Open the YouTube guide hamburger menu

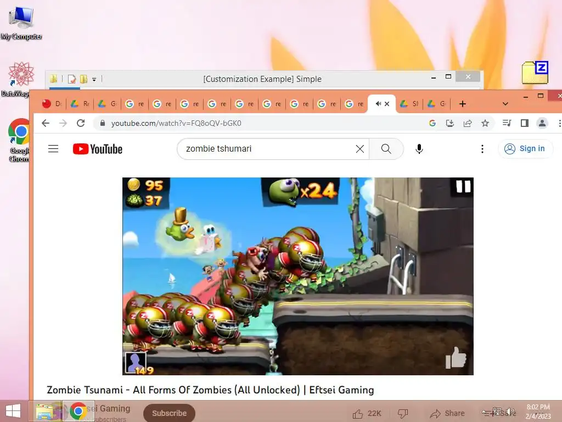click(53, 148)
